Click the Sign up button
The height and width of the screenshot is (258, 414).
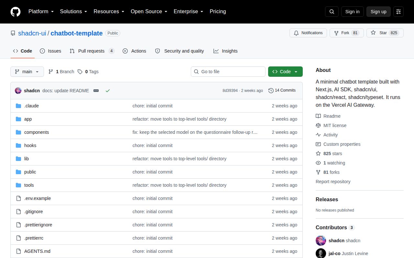[x=378, y=12]
